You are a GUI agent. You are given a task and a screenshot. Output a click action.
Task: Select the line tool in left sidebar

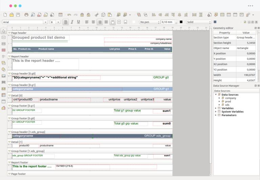(3, 56)
